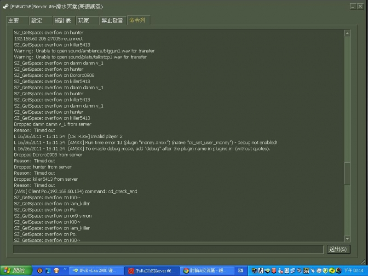Click the Counter-Strike running man tray icon

260,270
